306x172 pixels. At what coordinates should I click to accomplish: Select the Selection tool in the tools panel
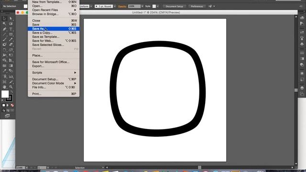click(4, 18)
